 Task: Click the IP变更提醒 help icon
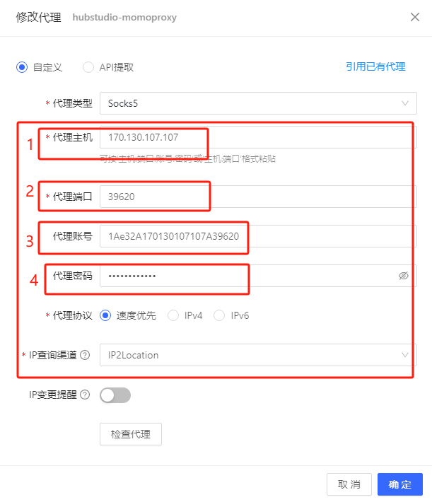click(85, 395)
